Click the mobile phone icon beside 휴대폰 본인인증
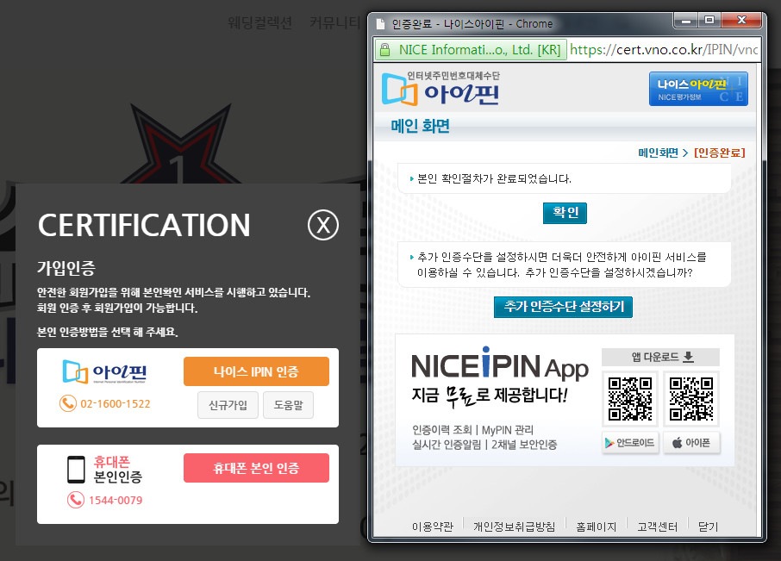The image size is (781, 561). [76, 469]
